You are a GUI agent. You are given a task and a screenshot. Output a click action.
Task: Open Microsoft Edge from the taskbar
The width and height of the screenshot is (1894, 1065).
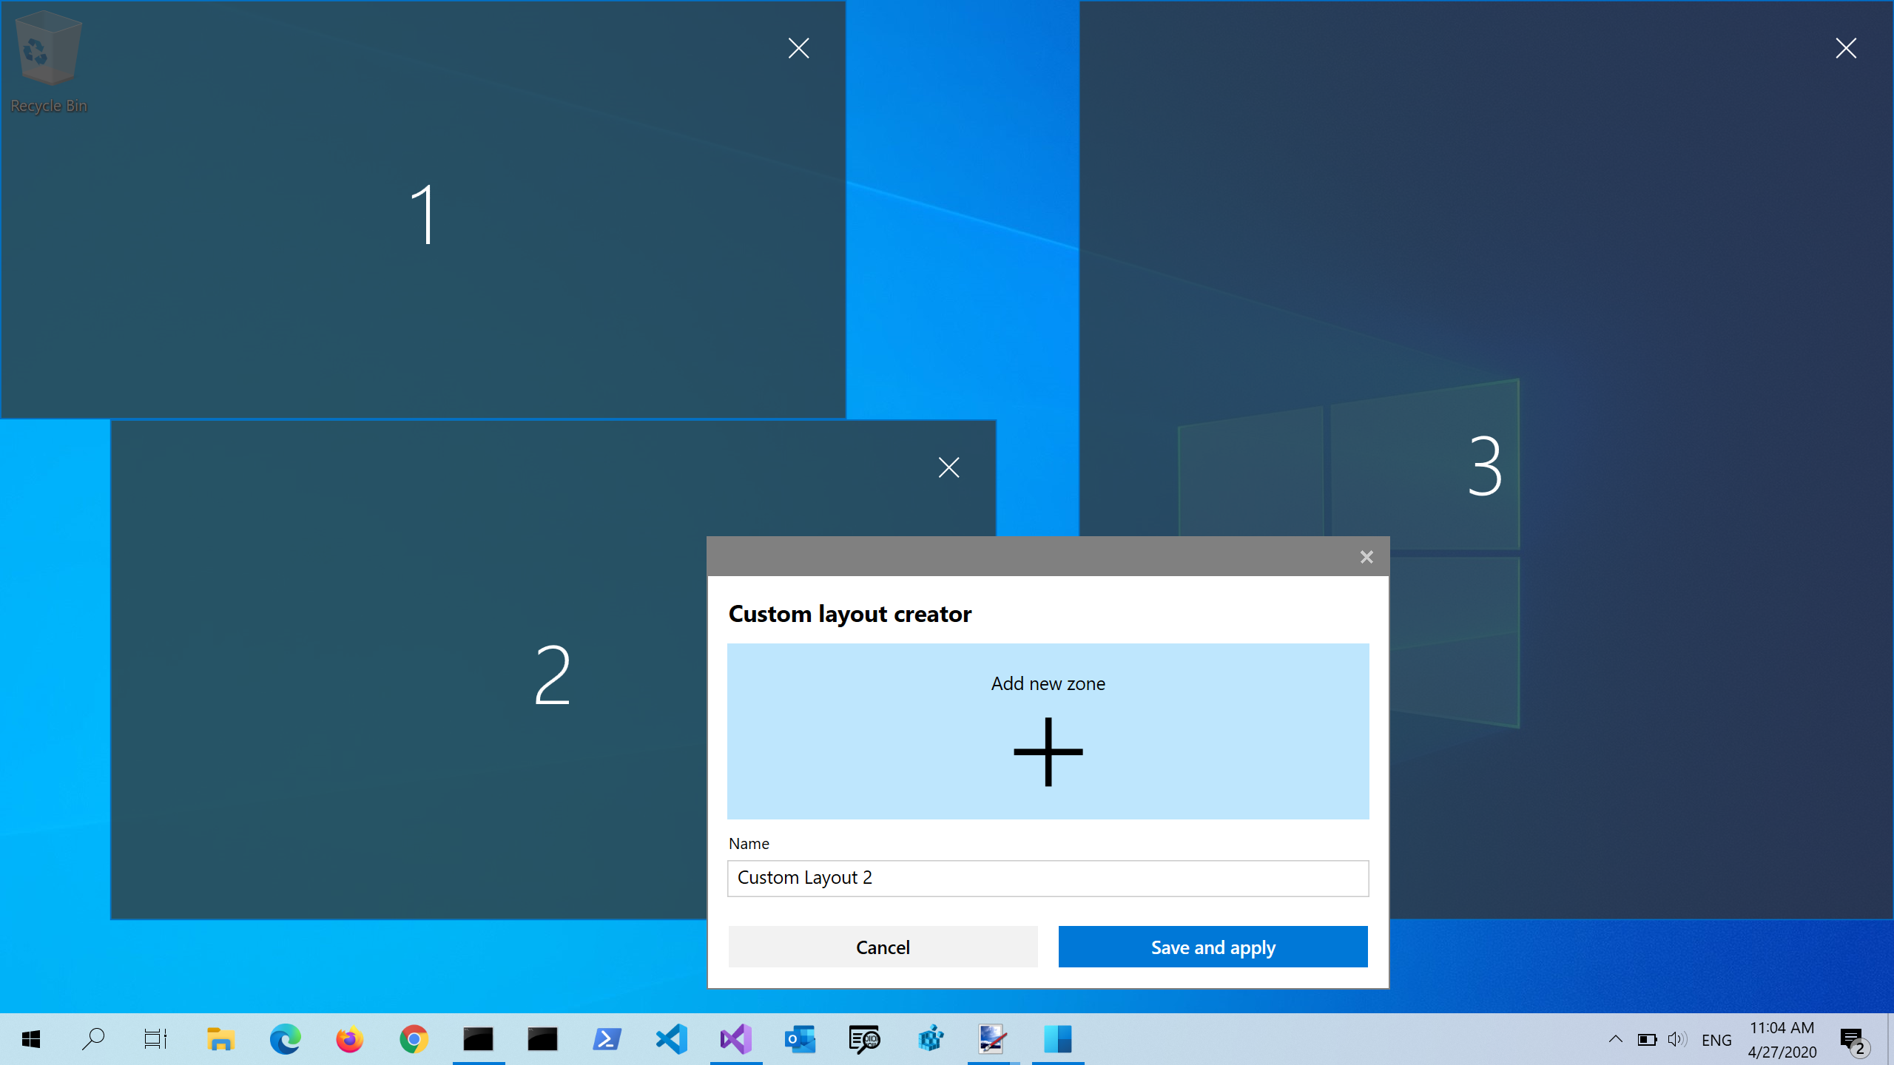[x=286, y=1038]
